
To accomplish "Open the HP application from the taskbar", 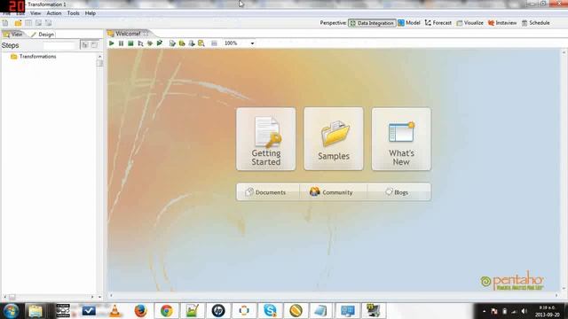I will (218, 311).
